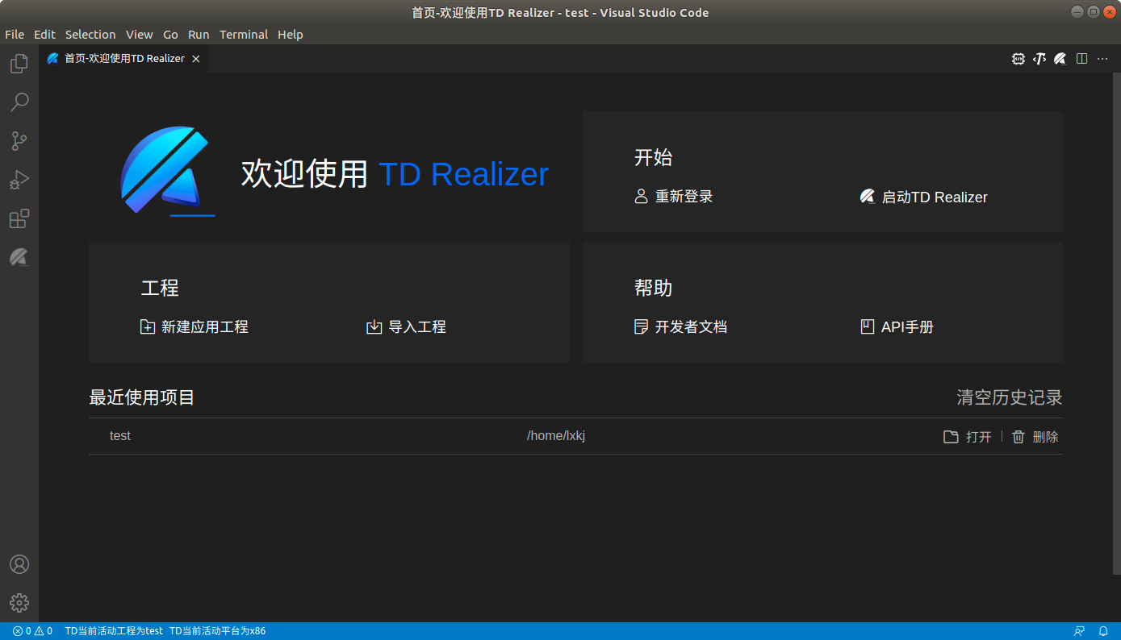
Task: Open the more actions ellipsis menu
Action: click(1102, 59)
